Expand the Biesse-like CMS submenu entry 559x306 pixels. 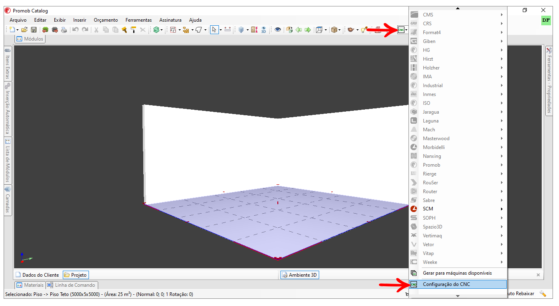pos(458,15)
